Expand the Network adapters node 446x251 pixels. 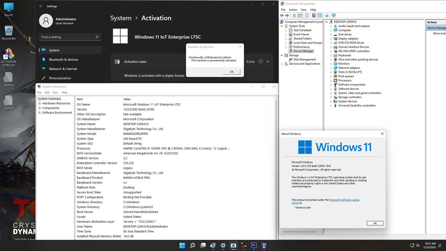coord(331,68)
